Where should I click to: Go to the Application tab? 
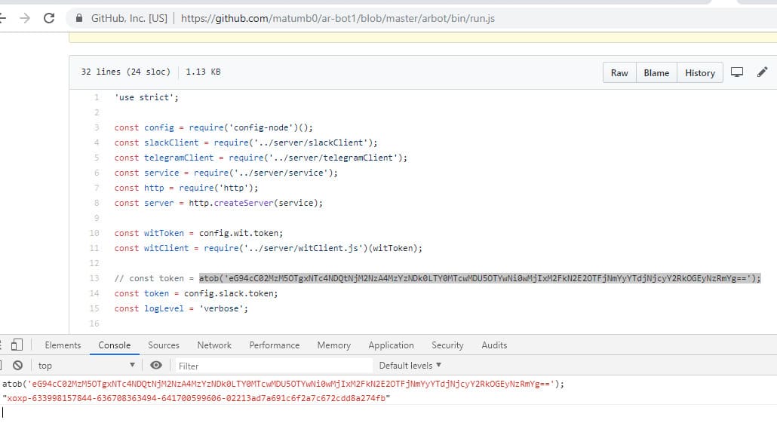[x=391, y=345]
